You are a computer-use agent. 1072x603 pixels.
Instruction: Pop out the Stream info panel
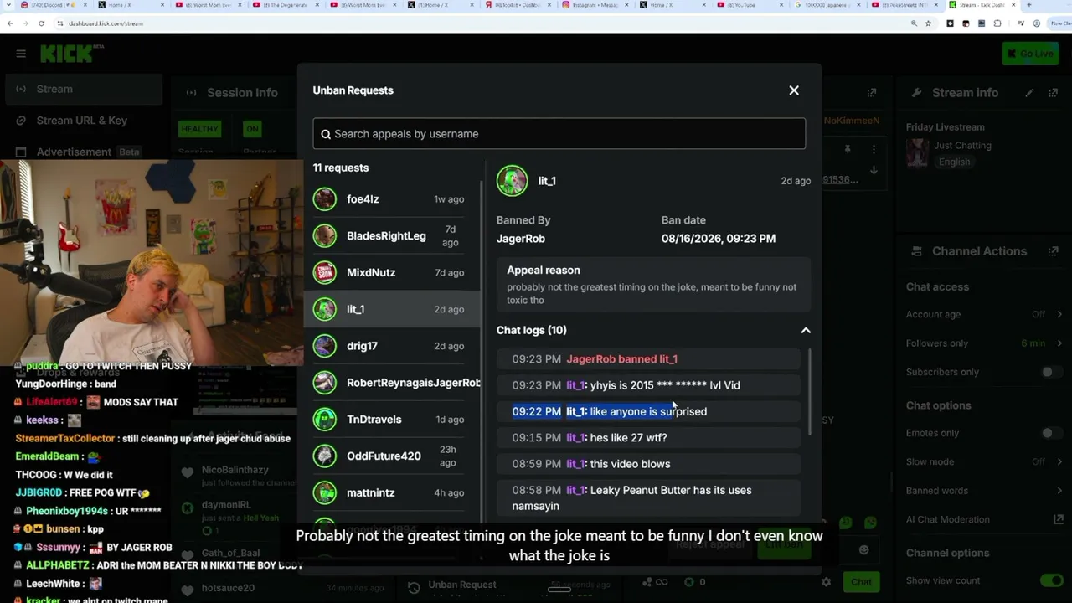tap(1053, 93)
